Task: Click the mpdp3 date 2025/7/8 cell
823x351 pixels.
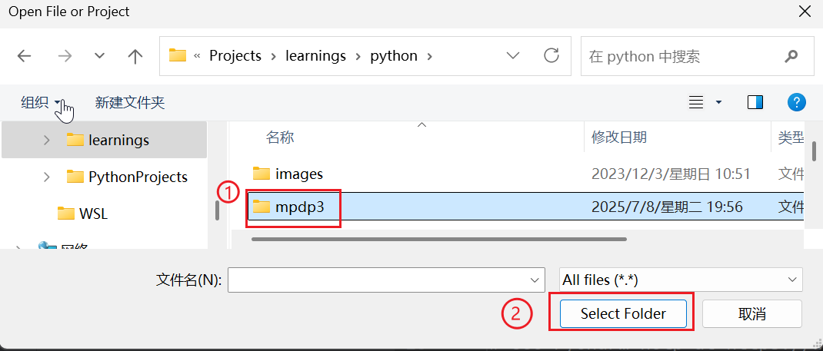Action: [x=667, y=207]
